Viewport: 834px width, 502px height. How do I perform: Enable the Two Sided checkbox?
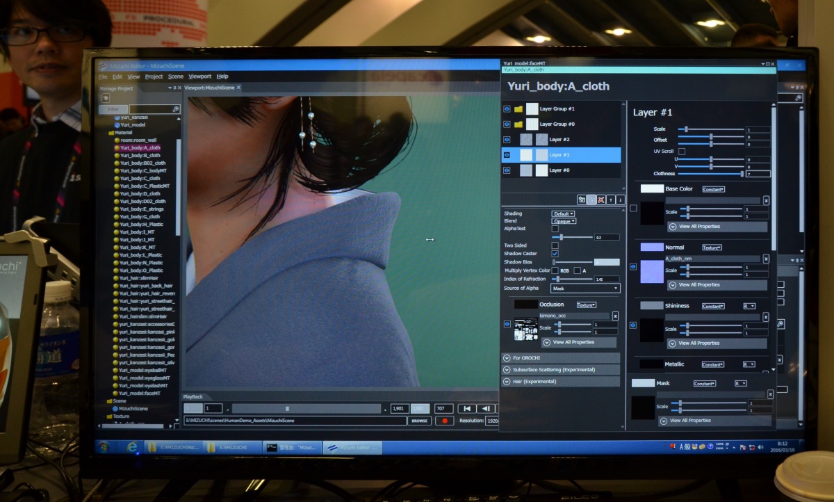tap(555, 245)
